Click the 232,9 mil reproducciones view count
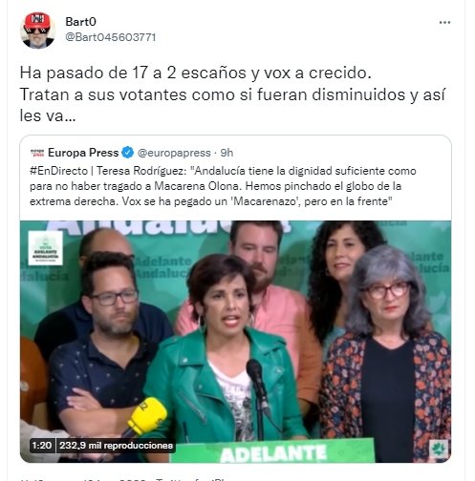The width and height of the screenshot is (475, 481). [116, 445]
